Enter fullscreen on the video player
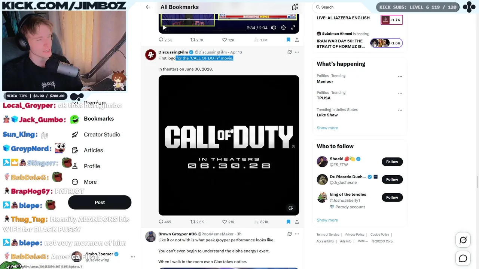479x269 pixels. pyautogui.click(x=293, y=28)
